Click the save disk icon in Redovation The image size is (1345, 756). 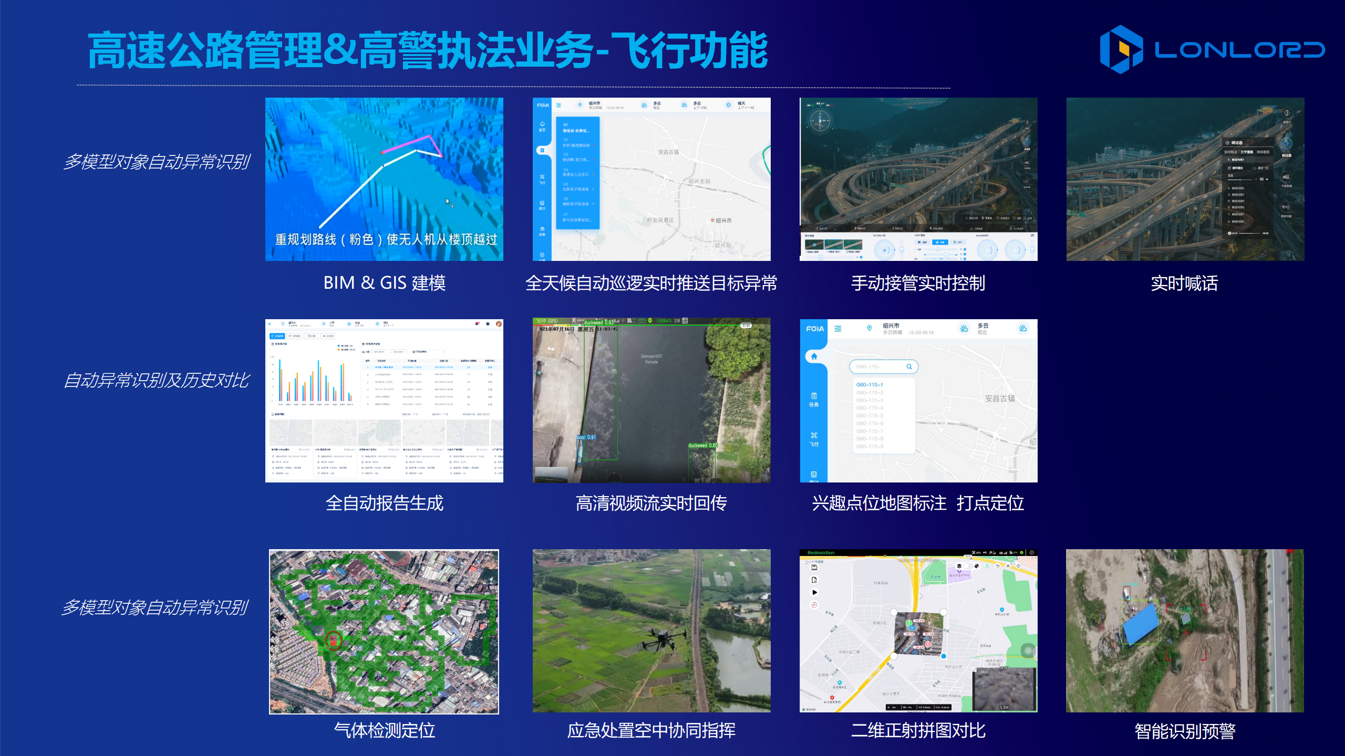click(x=814, y=568)
